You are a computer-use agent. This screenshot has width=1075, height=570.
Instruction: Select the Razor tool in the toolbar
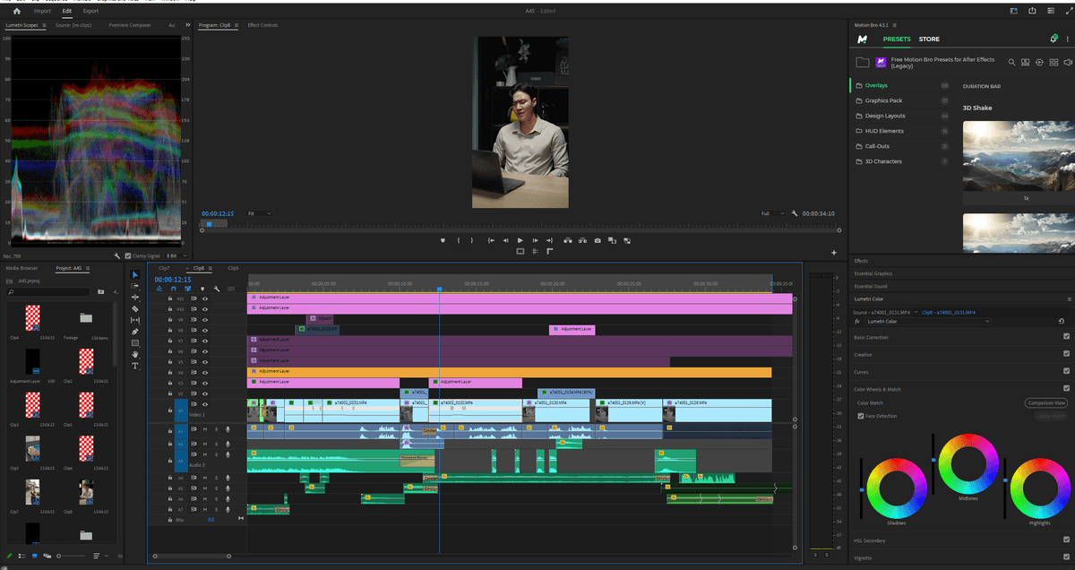[135, 308]
